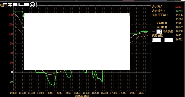Click the 16400 x-axis label

click(86, 93)
